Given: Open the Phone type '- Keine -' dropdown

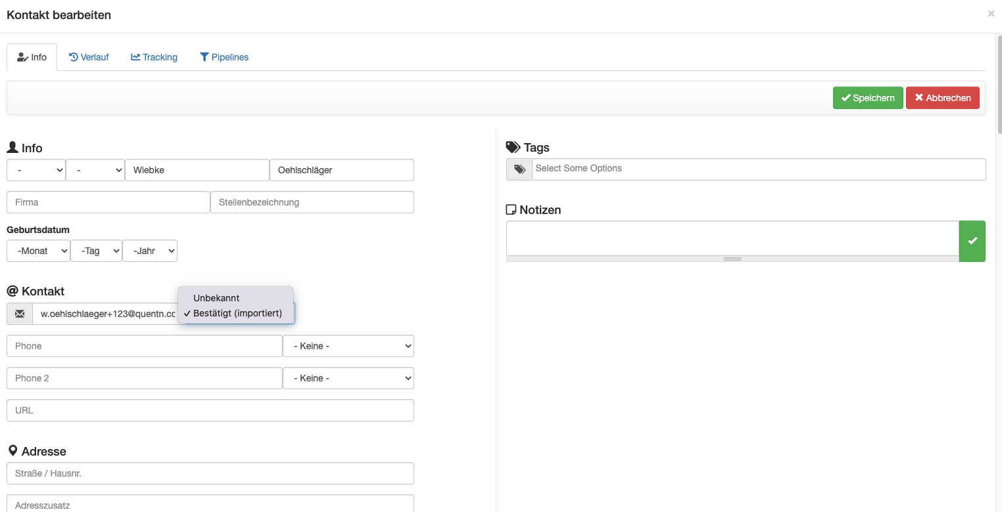Looking at the screenshot, I should point(348,346).
